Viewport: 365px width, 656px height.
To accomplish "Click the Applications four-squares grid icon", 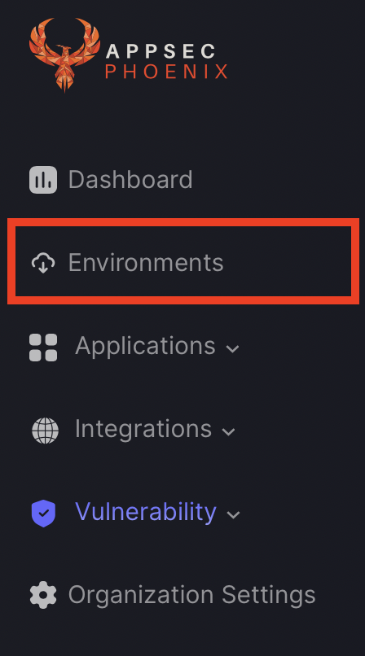I will click(43, 348).
